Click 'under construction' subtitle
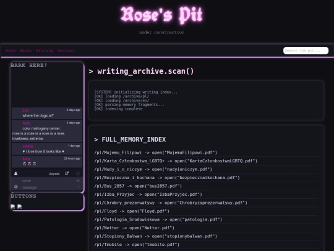The image size is (334, 251). point(161,32)
